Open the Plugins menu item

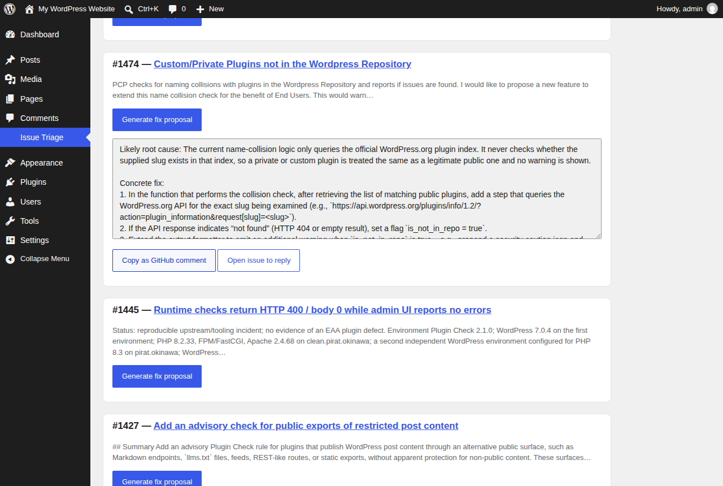(x=45, y=182)
